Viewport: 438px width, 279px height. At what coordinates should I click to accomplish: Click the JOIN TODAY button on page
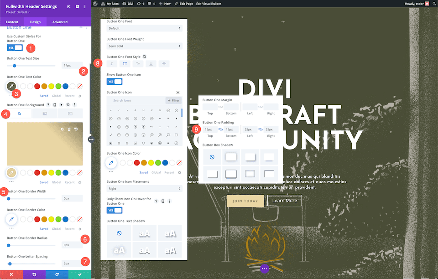245,201
